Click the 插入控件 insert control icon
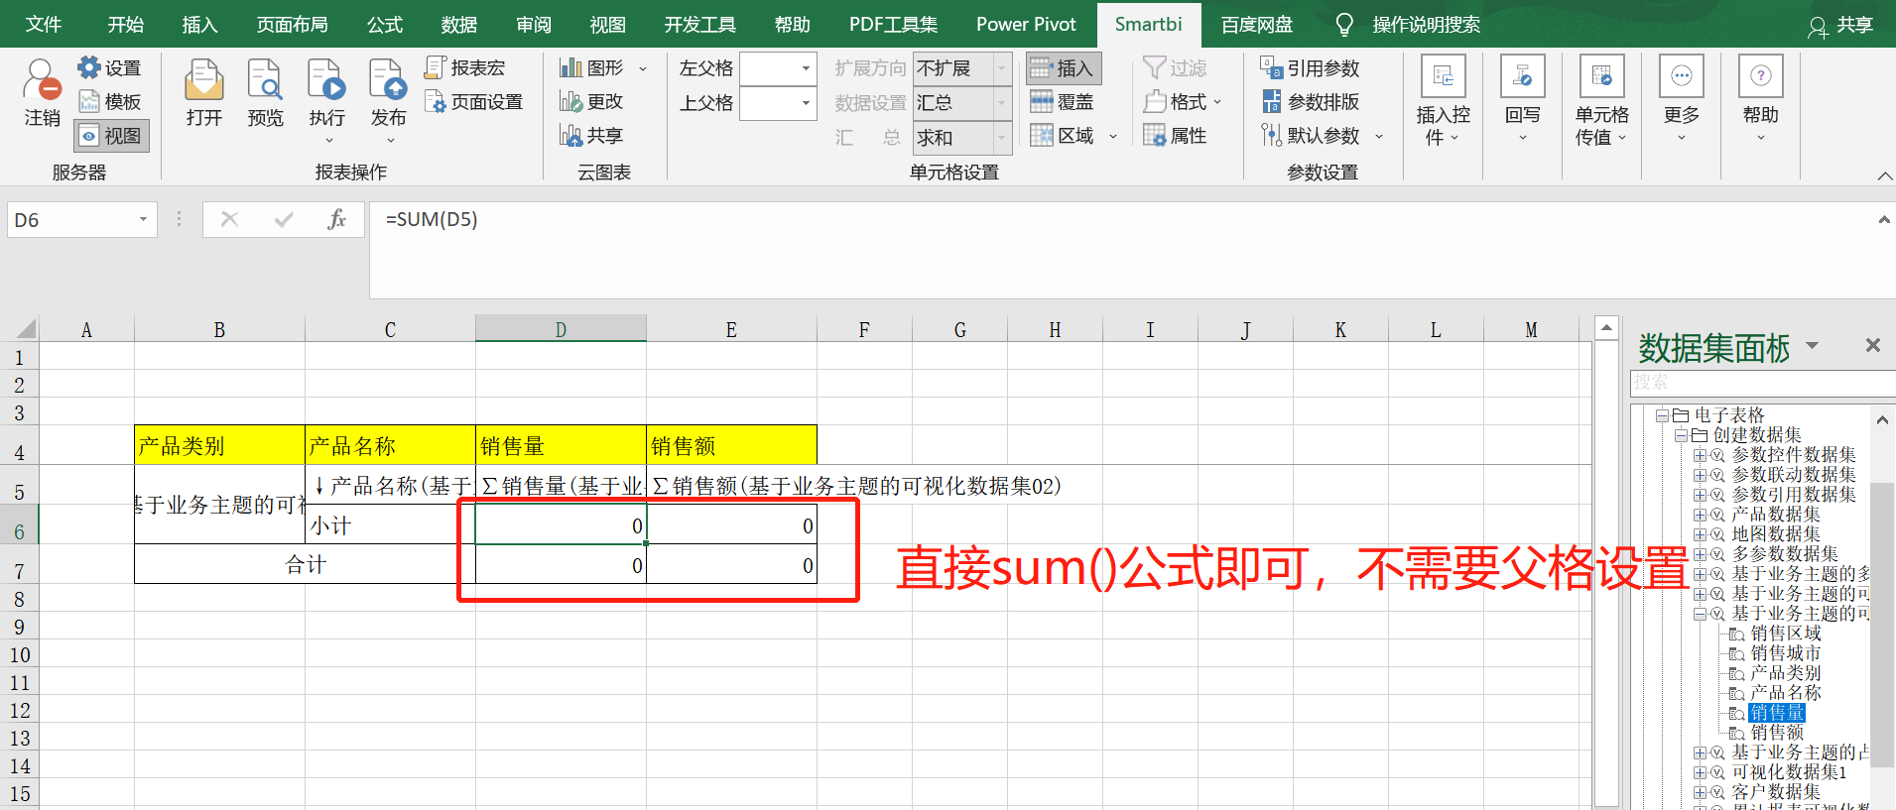Image resolution: width=1896 pixels, height=810 pixels. pos(1443,76)
